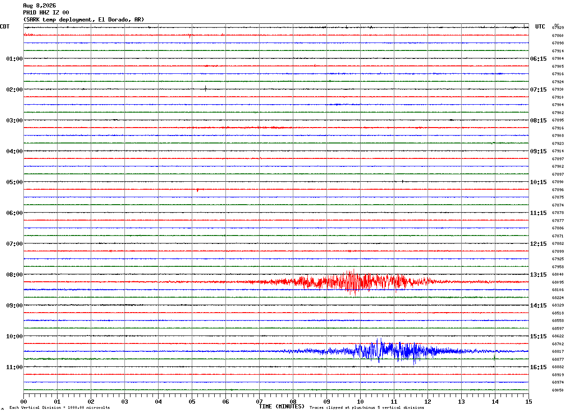Click the 07 minute tick label on axis
The height and width of the screenshot is (414, 566).
[259, 401]
